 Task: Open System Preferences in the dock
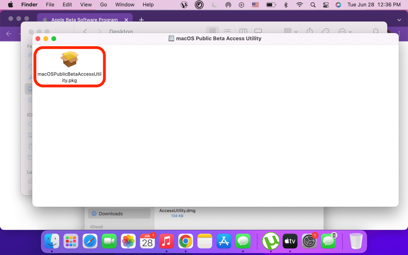(309, 241)
